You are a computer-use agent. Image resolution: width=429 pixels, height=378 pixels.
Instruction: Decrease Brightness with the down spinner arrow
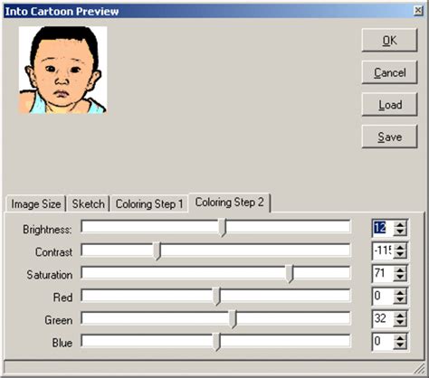tap(400, 232)
